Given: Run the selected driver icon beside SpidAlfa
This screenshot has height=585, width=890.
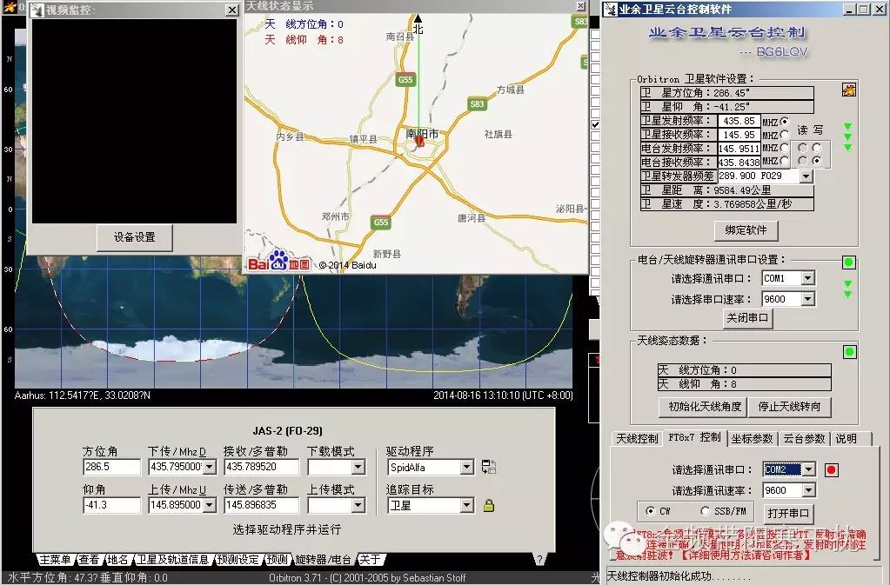Looking at the screenshot, I should 488,467.
